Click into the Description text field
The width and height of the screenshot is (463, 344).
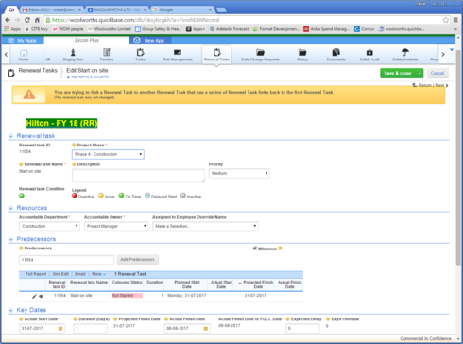tap(138, 176)
